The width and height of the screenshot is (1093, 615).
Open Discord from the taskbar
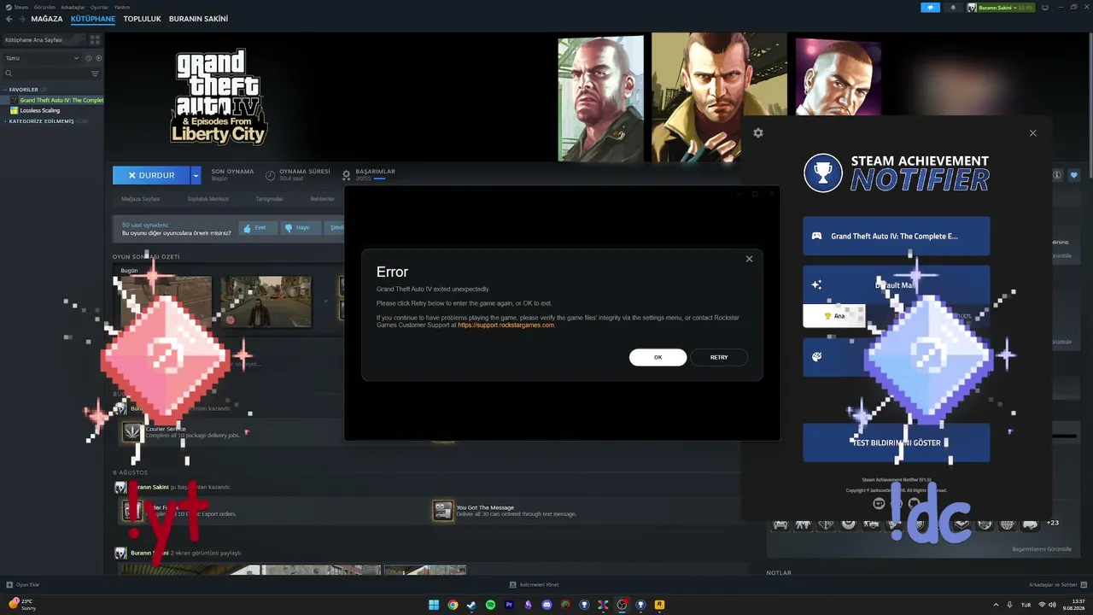(546, 605)
